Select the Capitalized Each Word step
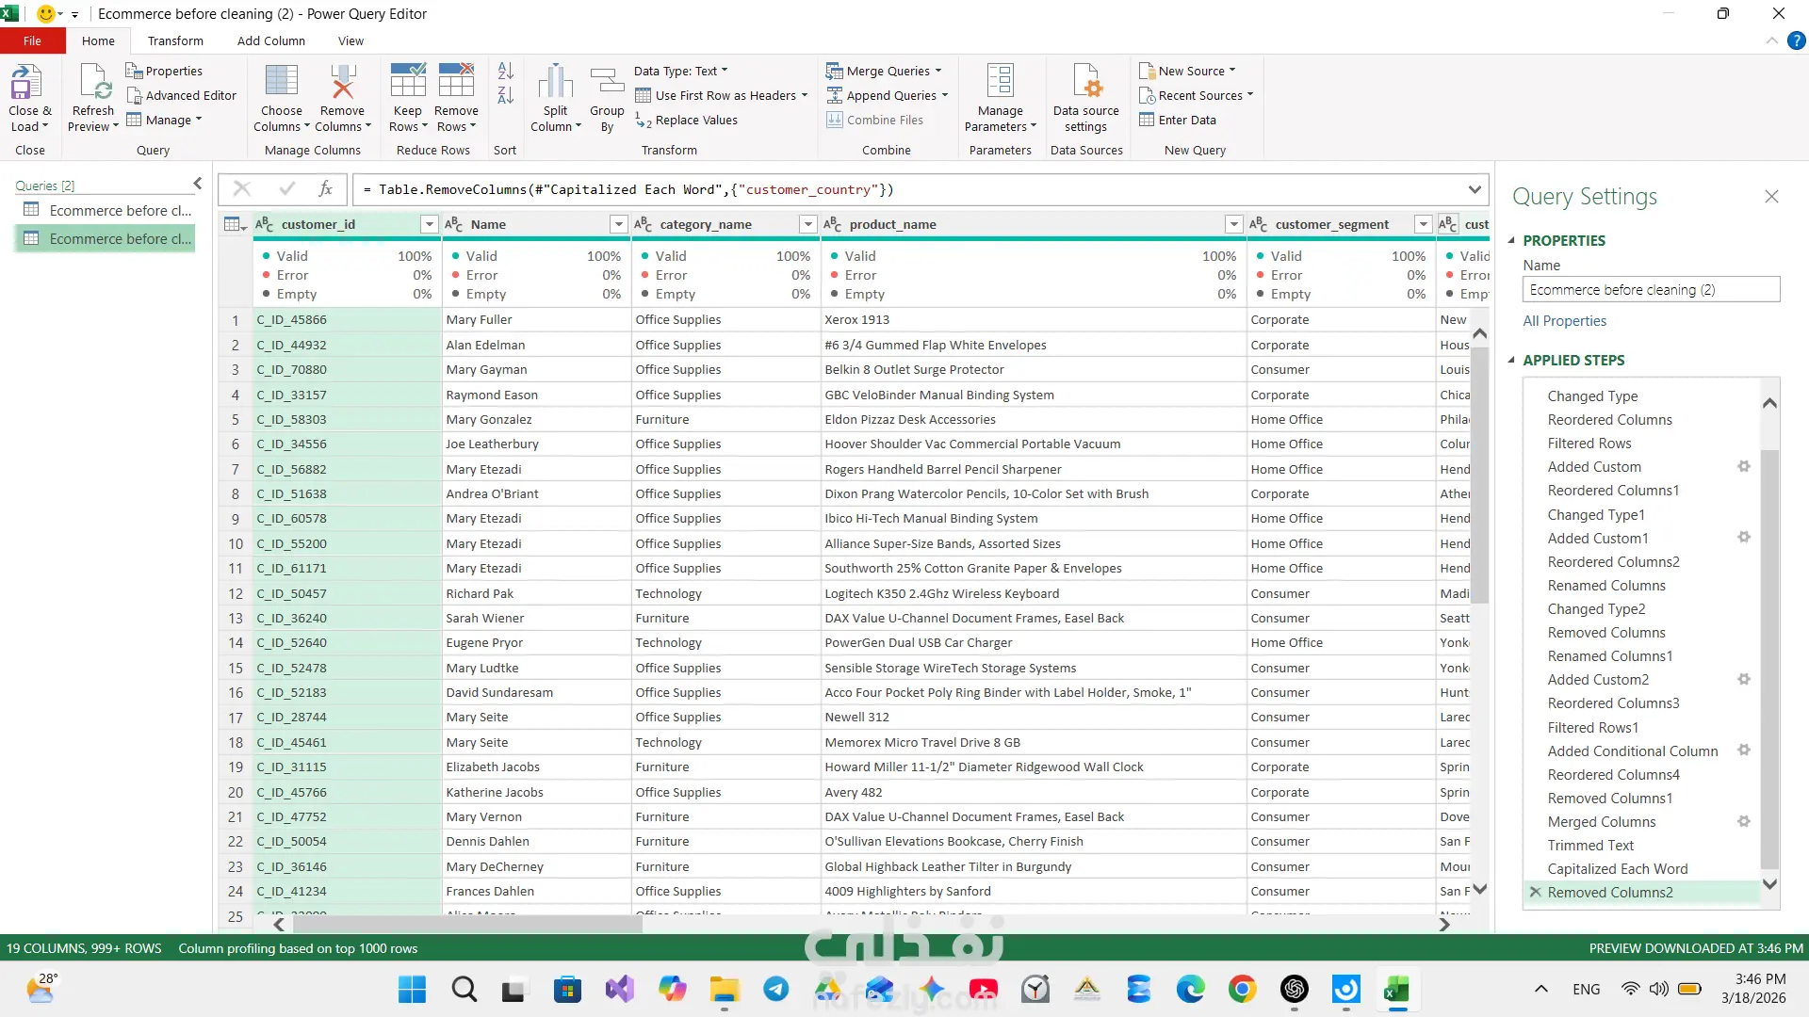Screen dimensions: 1809x1017 point(1617,868)
